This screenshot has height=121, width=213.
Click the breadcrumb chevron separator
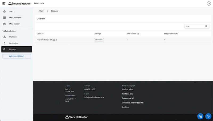click(47, 11)
